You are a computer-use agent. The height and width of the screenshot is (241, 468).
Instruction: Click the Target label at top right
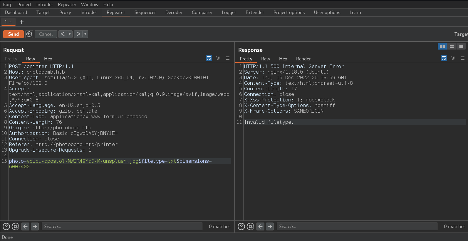click(x=461, y=34)
